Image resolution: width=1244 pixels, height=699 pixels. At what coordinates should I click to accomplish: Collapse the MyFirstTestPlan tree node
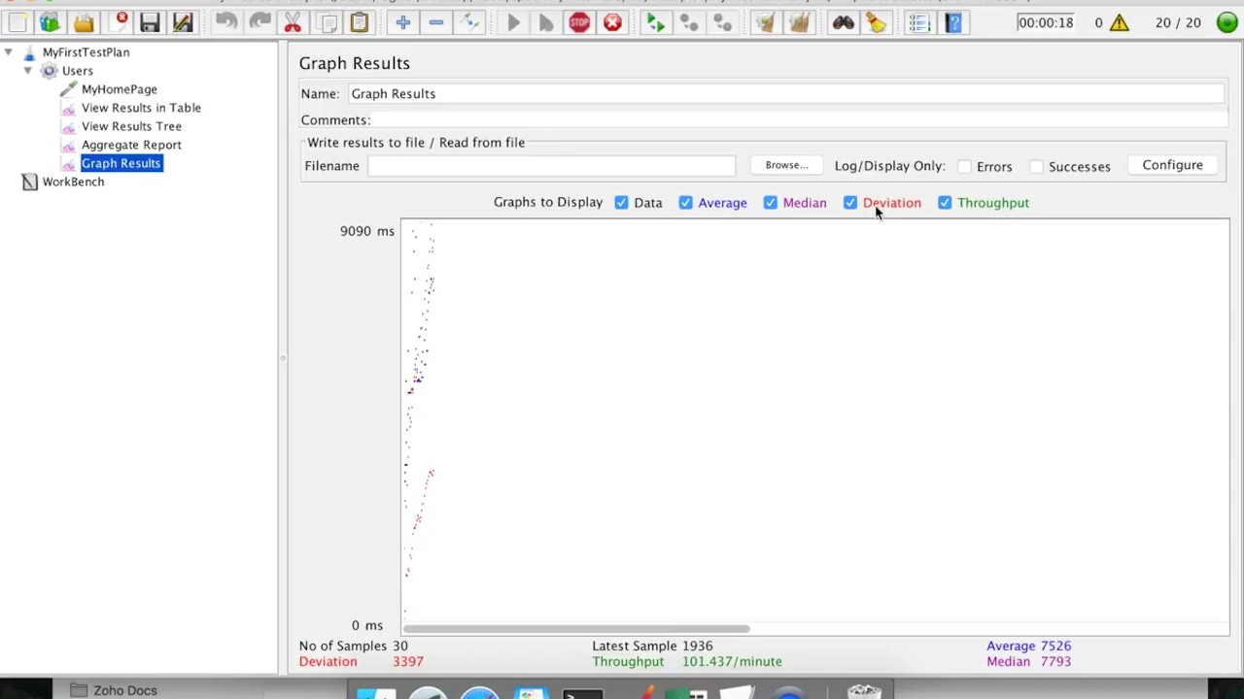tap(9, 52)
